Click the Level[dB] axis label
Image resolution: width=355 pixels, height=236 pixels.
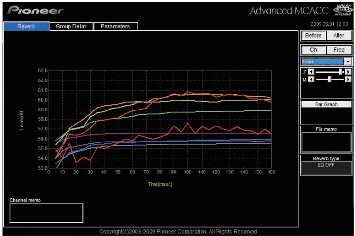click(x=22, y=120)
